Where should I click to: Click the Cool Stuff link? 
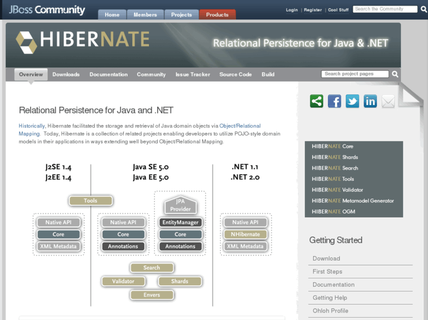[x=338, y=10]
